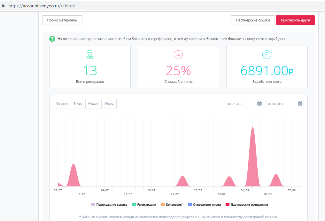
Task: Switch chart to Месяц period
Action: pyautogui.click(x=109, y=104)
